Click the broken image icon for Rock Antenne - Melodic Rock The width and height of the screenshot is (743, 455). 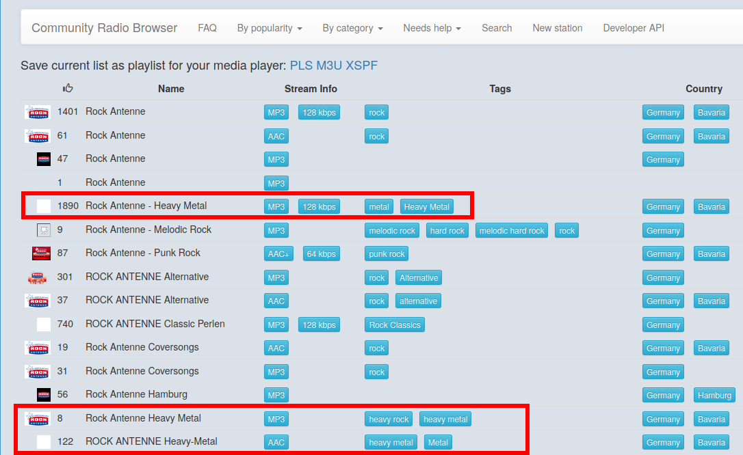(x=44, y=230)
